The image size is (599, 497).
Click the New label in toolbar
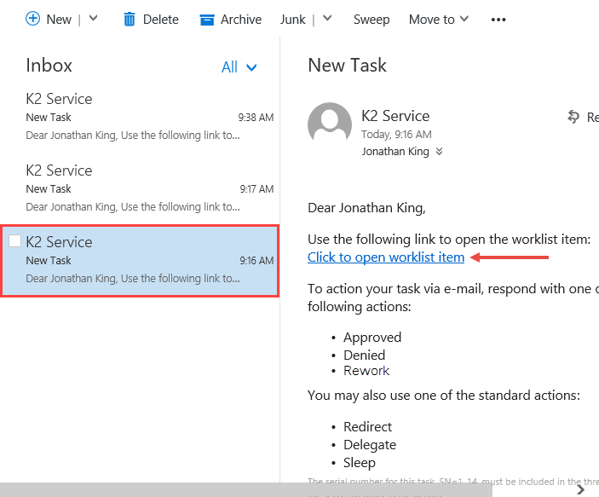coord(59,20)
